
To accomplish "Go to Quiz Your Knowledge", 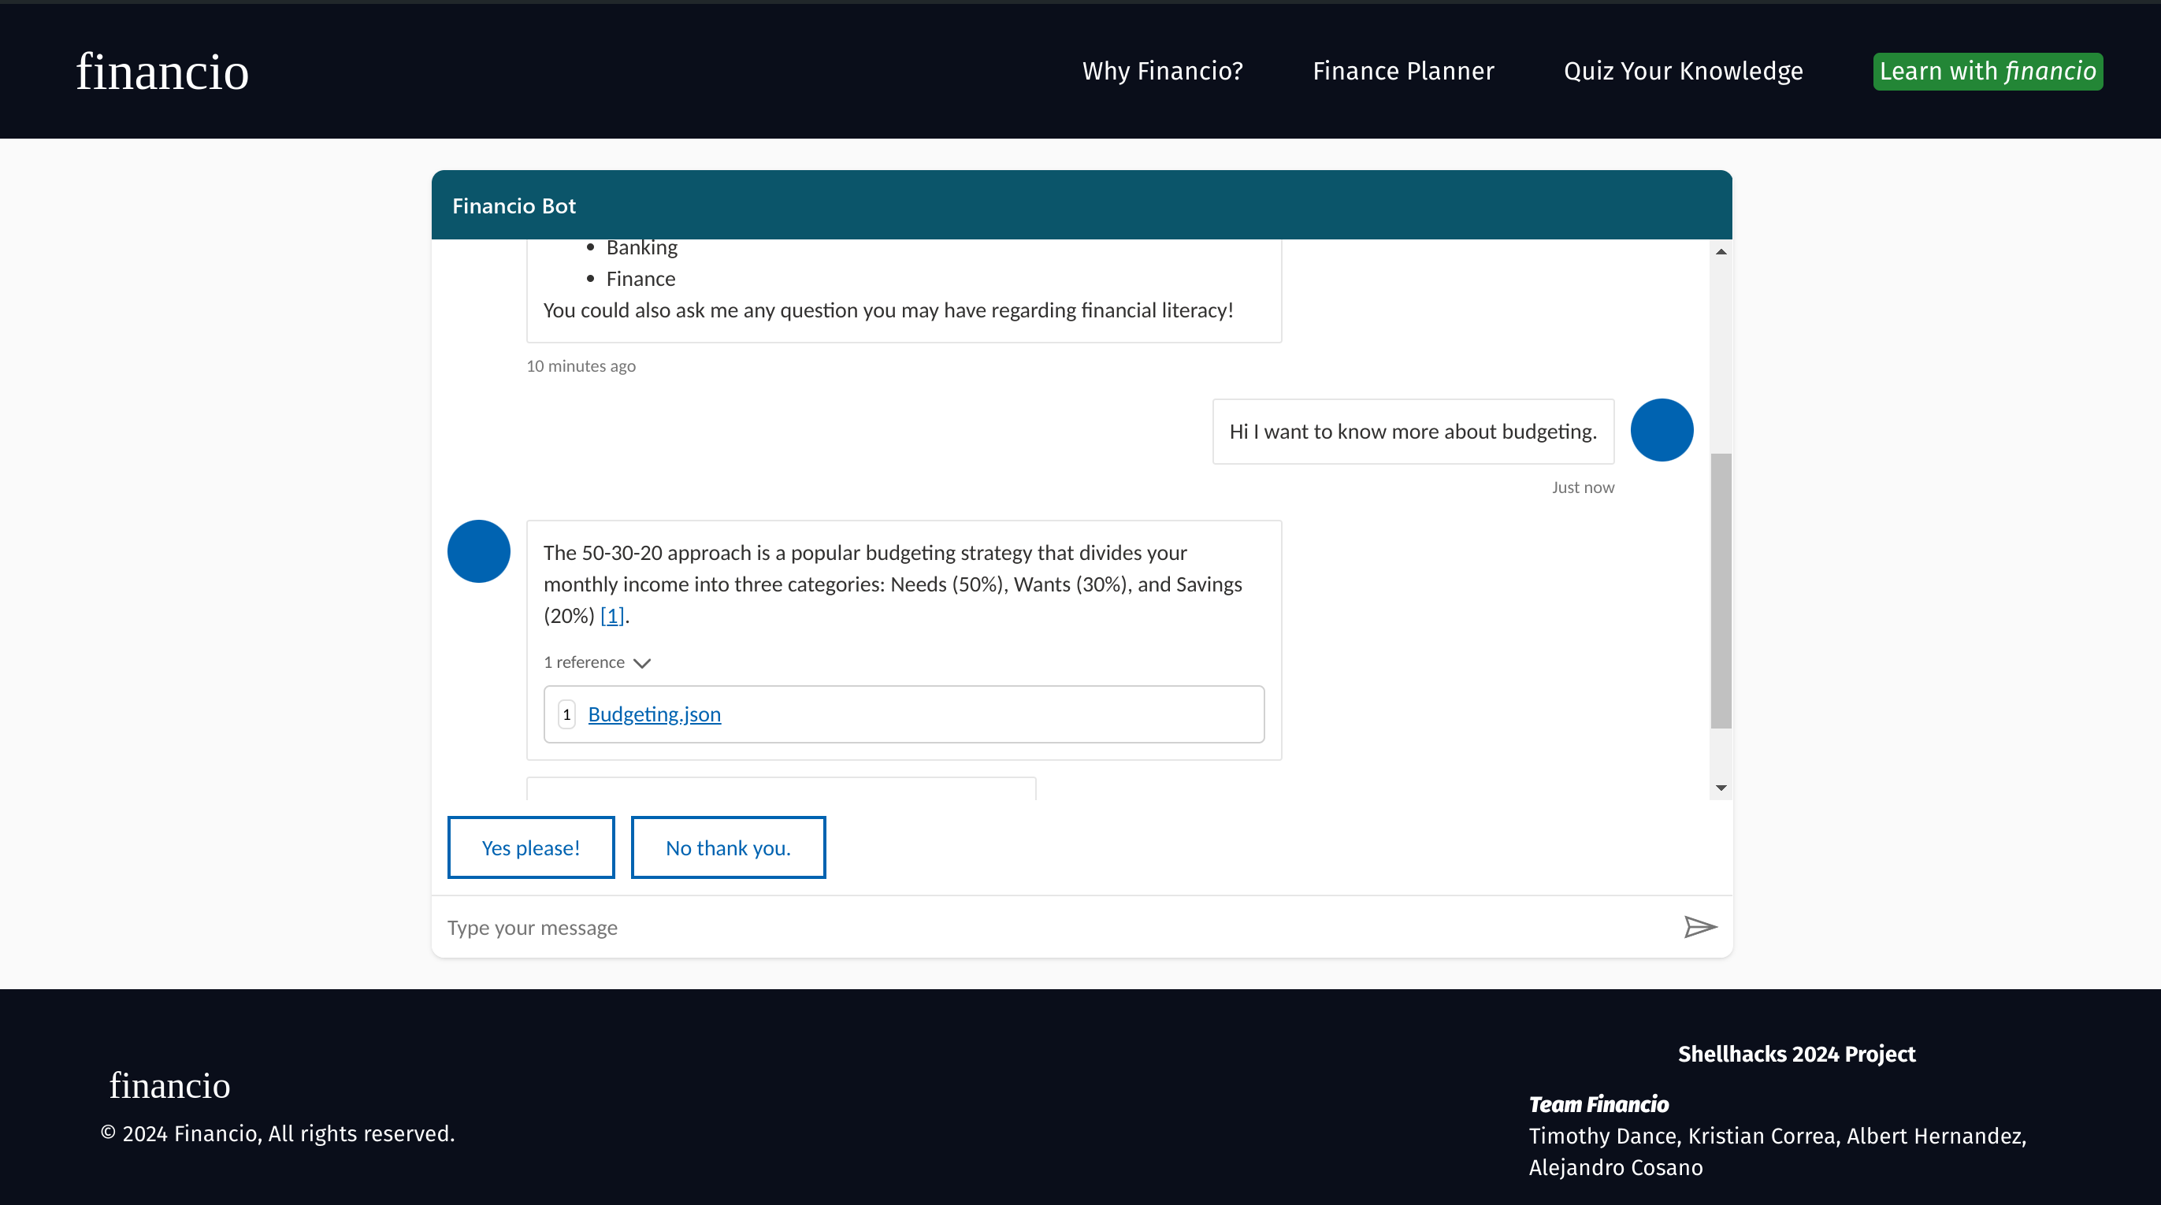I will pos(1683,72).
